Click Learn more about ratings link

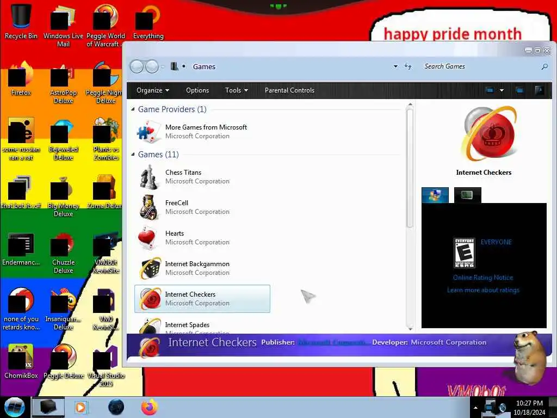point(483,290)
